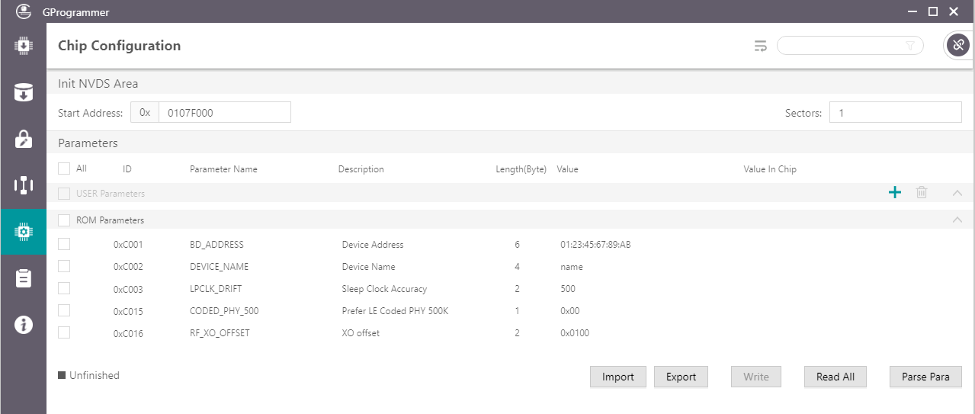Enable the ROM Parameters checkbox
This screenshot has width=975, height=414.
(x=64, y=220)
